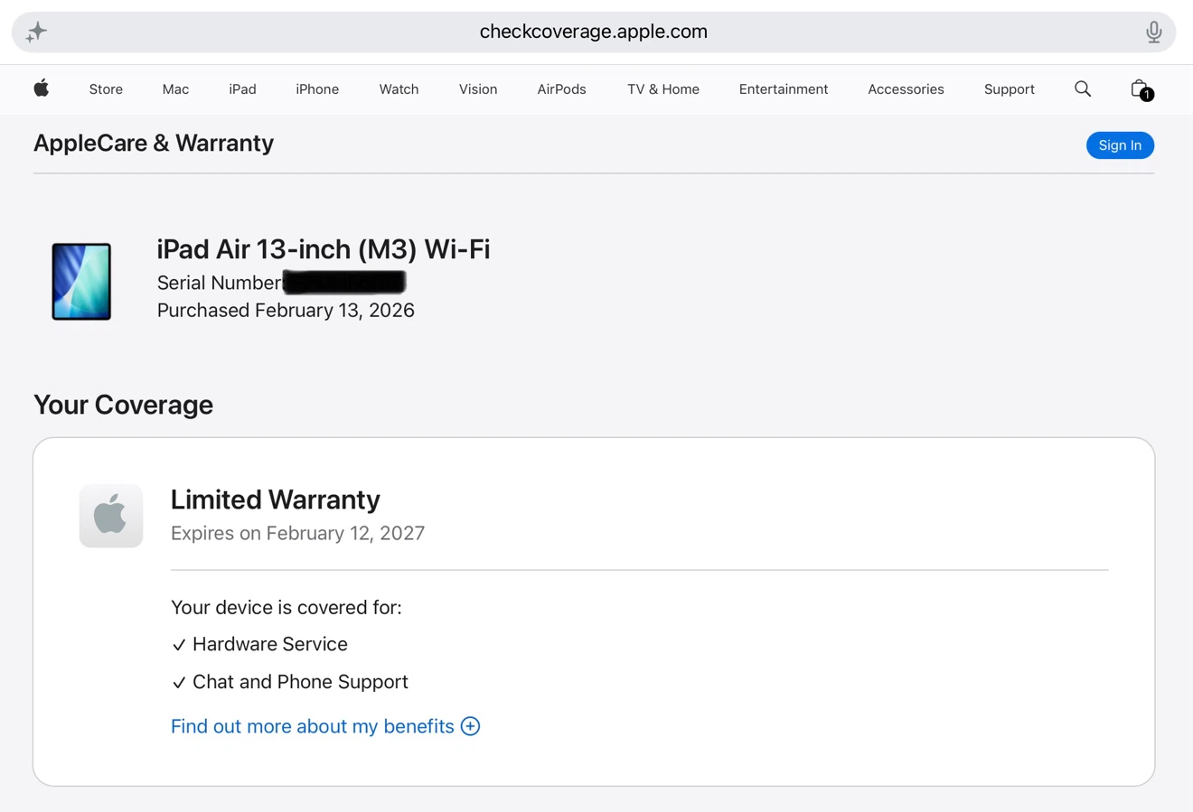The height and width of the screenshot is (812, 1193).
Task: Click the Apple logo tile beside Limited Warranty
Action: coord(111,516)
